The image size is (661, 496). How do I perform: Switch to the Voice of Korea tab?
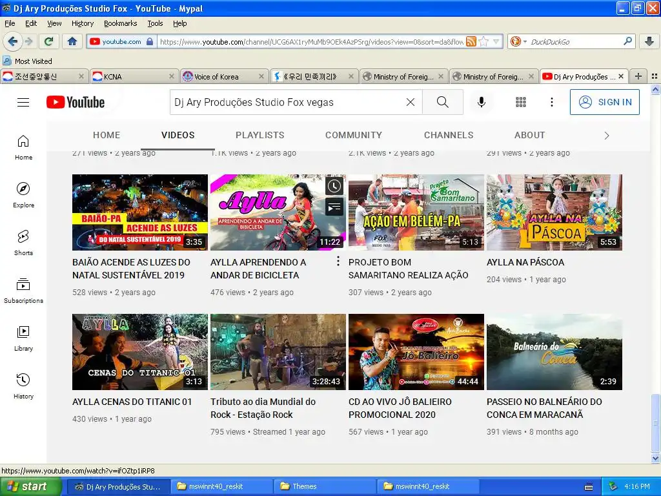(223, 76)
